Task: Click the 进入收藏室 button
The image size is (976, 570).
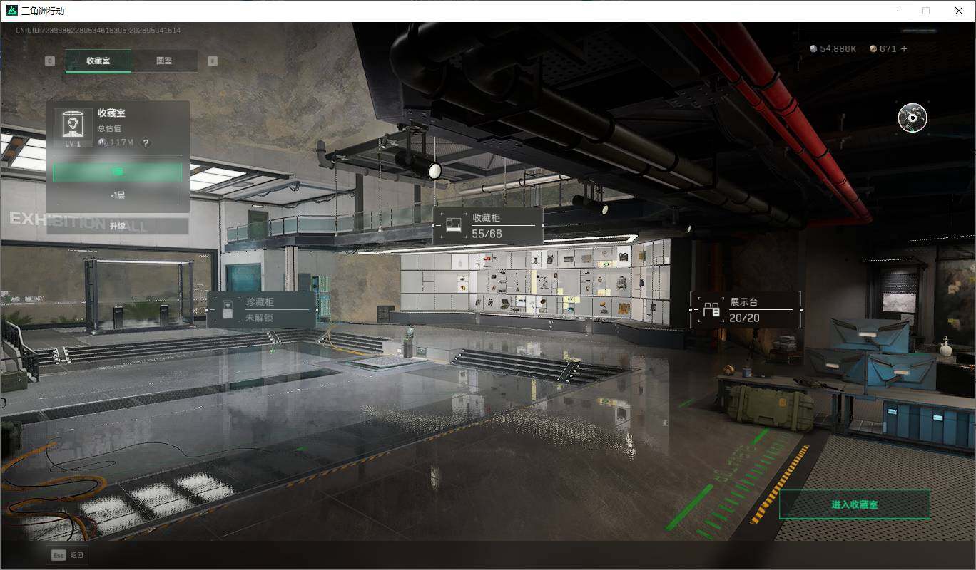Action: click(854, 504)
